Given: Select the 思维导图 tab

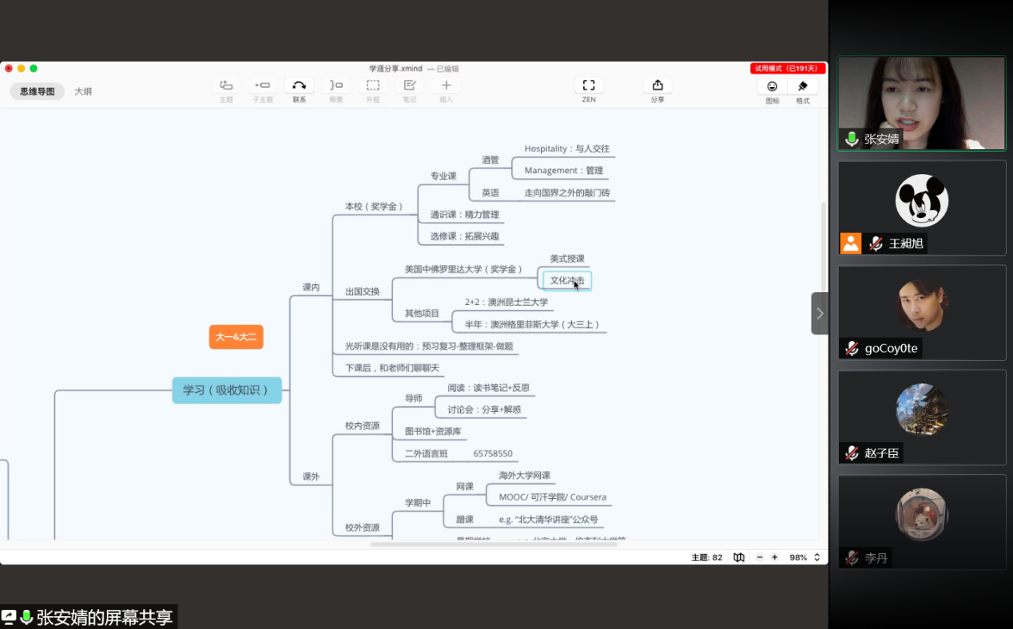Looking at the screenshot, I should click(x=37, y=92).
